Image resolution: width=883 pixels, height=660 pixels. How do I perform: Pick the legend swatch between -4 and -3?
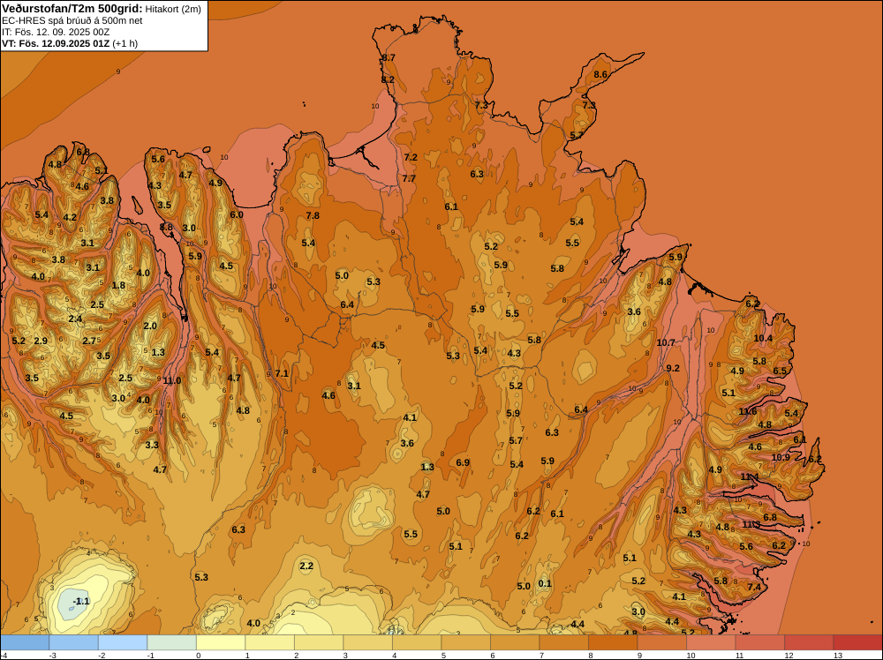pos(25,642)
